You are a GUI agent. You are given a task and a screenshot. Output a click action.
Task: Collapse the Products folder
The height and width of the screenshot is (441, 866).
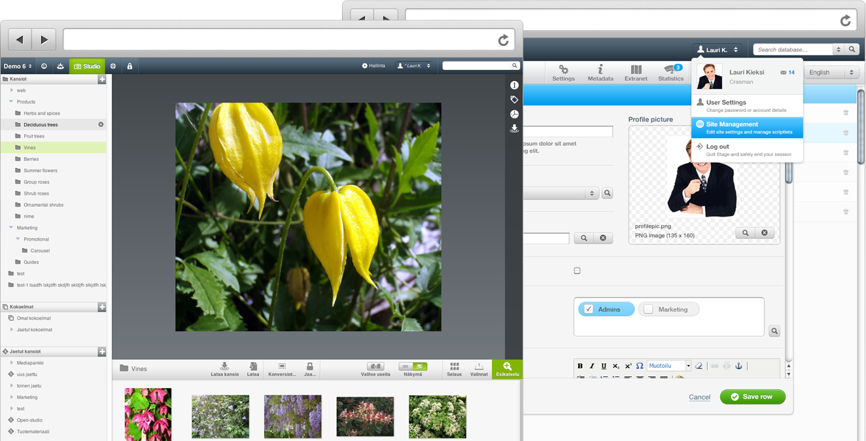point(11,102)
